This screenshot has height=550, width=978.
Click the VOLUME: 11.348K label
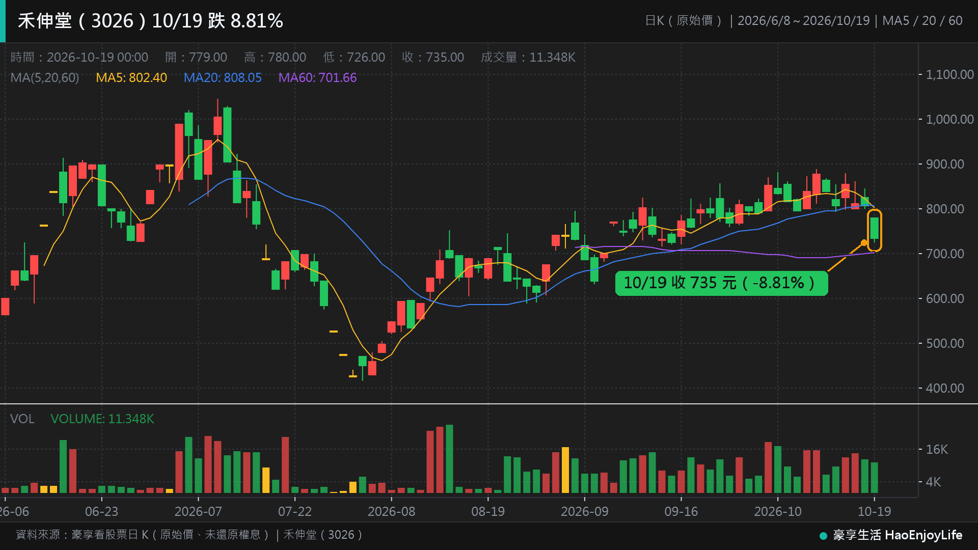tap(102, 419)
